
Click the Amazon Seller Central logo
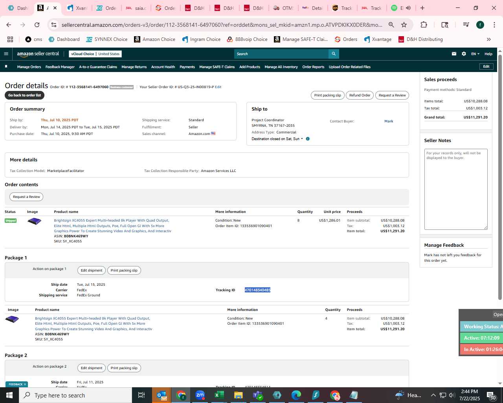(38, 54)
